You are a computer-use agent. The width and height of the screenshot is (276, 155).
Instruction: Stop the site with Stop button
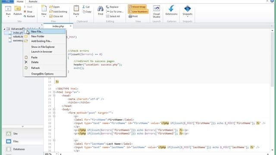(28, 12)
